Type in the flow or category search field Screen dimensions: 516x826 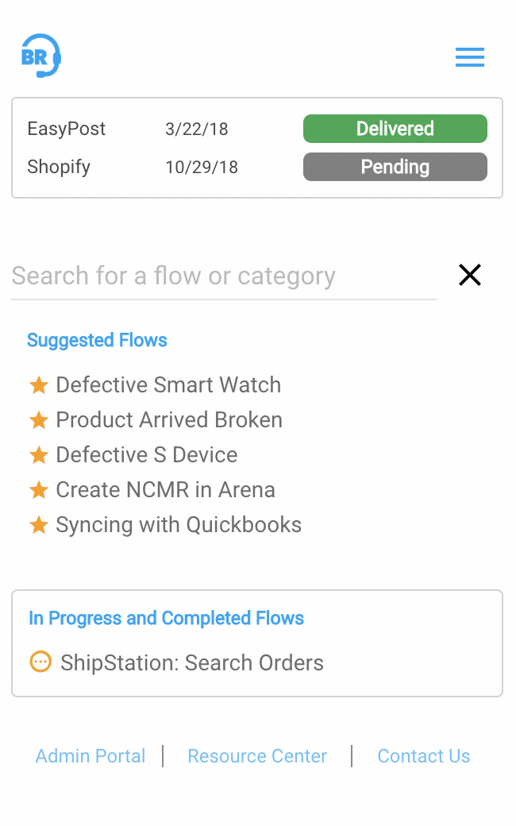pyautogui.click(x=222, y=276)
